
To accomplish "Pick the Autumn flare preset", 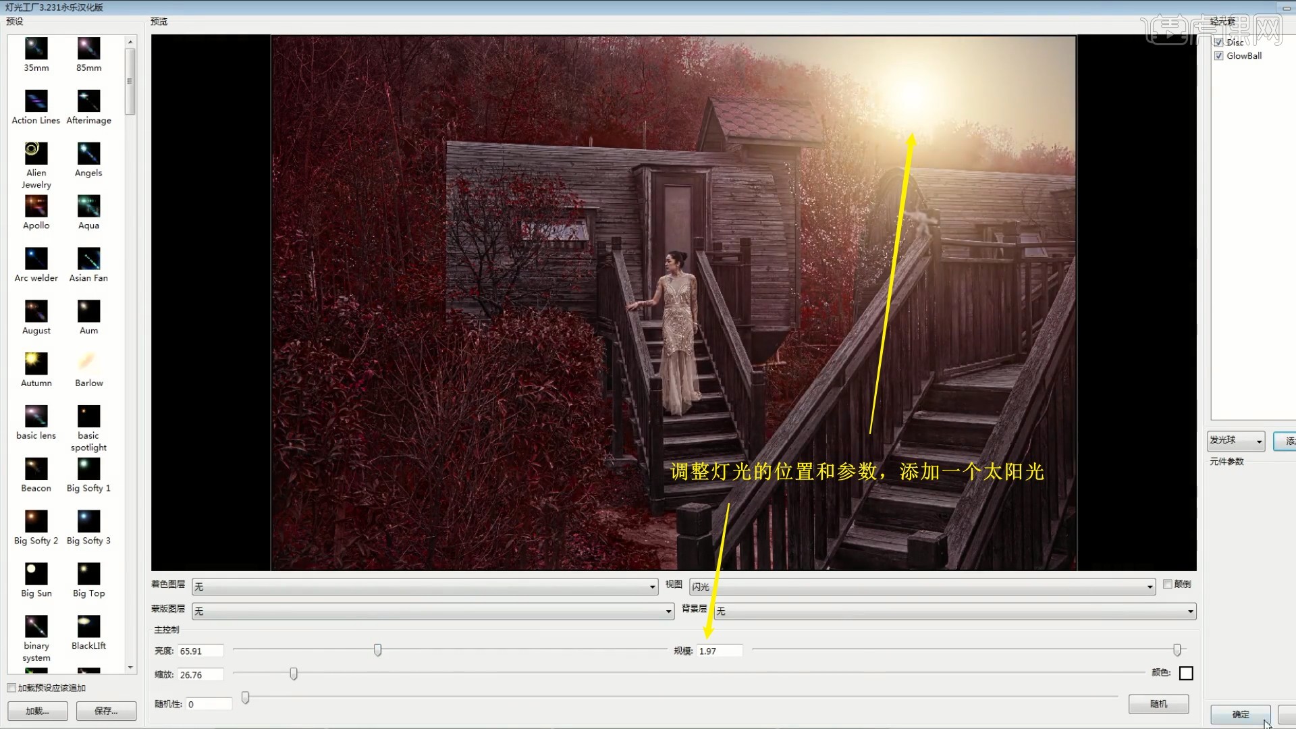I will [36, 364].
